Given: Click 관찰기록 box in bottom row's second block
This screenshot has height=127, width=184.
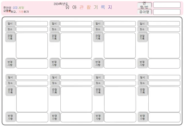Looking at the screenshot, I should tap(76, 99).
